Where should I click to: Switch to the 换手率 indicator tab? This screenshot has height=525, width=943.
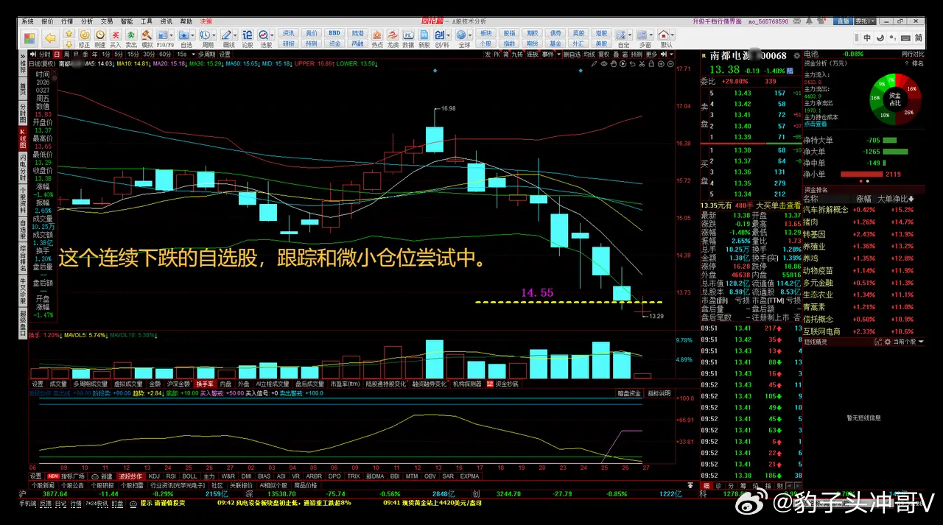(x=207, y=383)
